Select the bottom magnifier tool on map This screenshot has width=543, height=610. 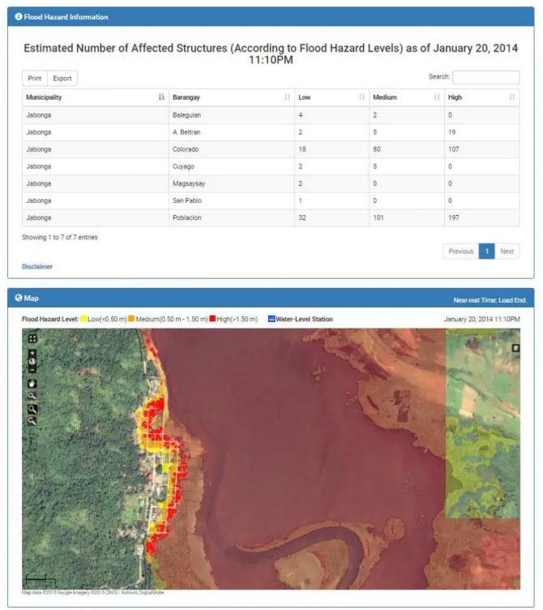click(x=32, y=421)
